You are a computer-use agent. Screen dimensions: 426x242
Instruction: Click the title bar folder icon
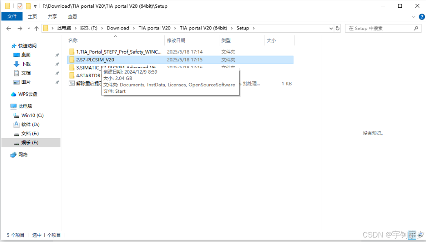pos(8,6)
